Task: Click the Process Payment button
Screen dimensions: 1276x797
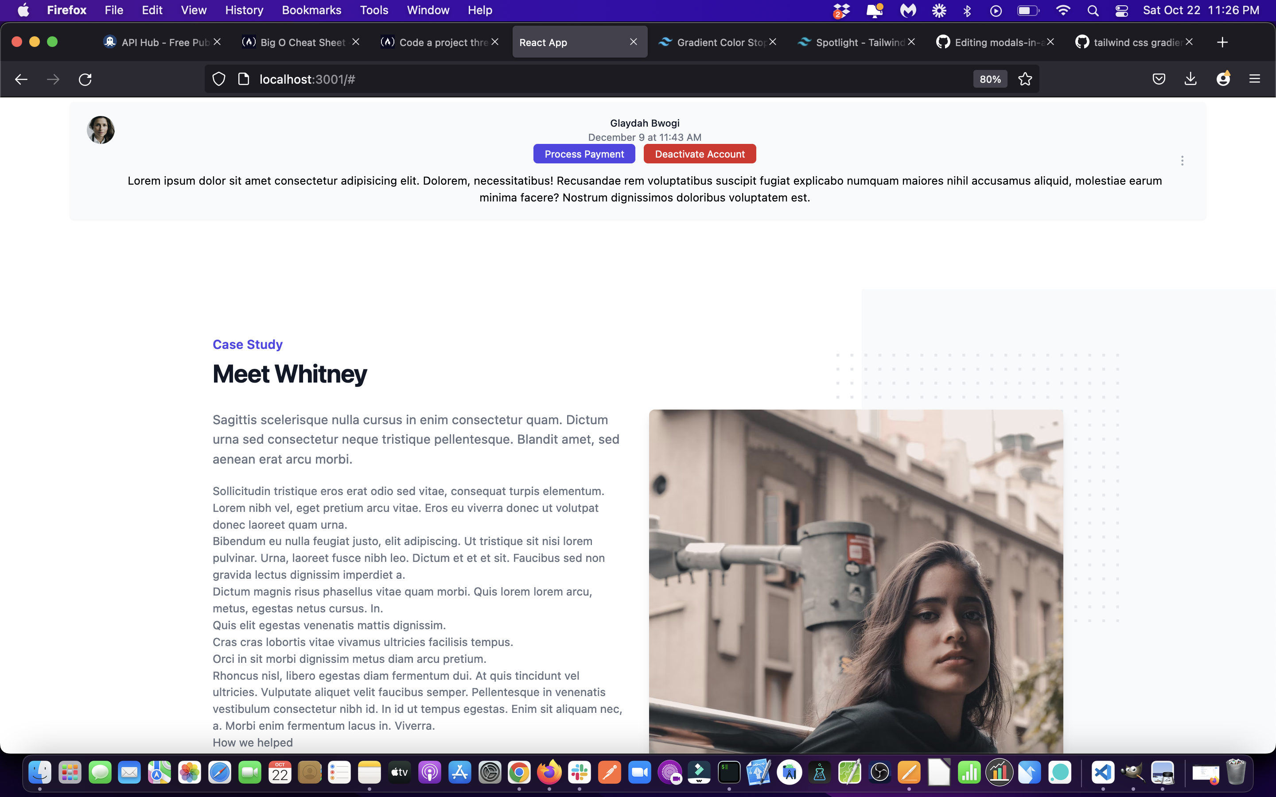Action: tap(584, 154)
